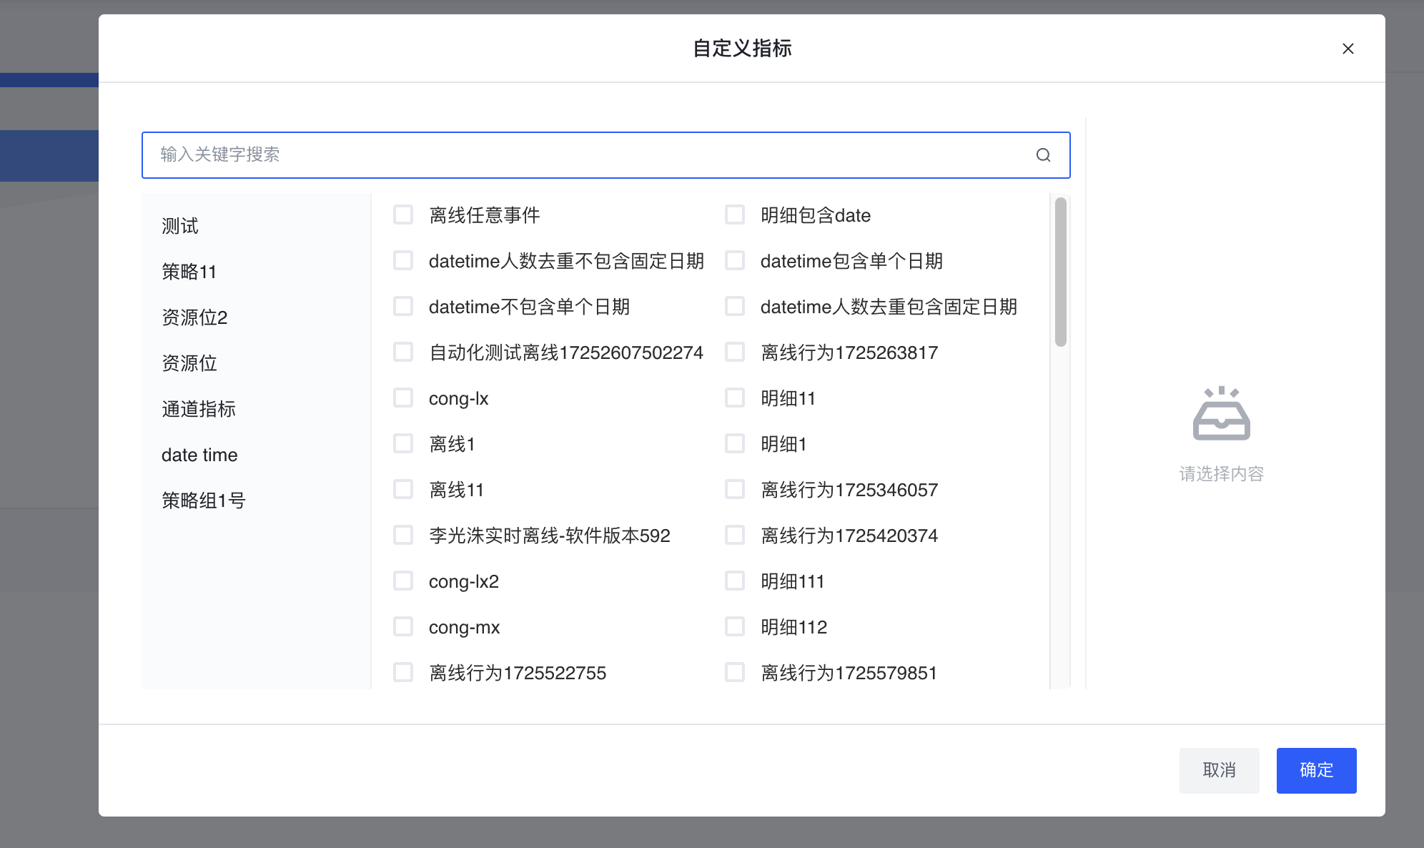
Task: Enable the 明细111 checkbox
Action: (x=735, y=581)
